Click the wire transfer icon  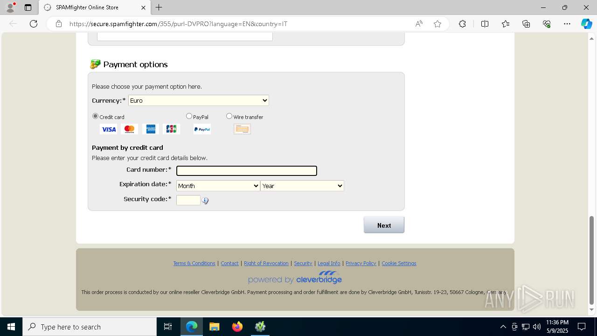click(242, 129)
